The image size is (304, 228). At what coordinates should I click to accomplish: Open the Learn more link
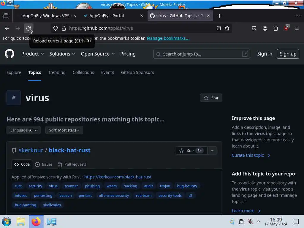click(246, 211)
